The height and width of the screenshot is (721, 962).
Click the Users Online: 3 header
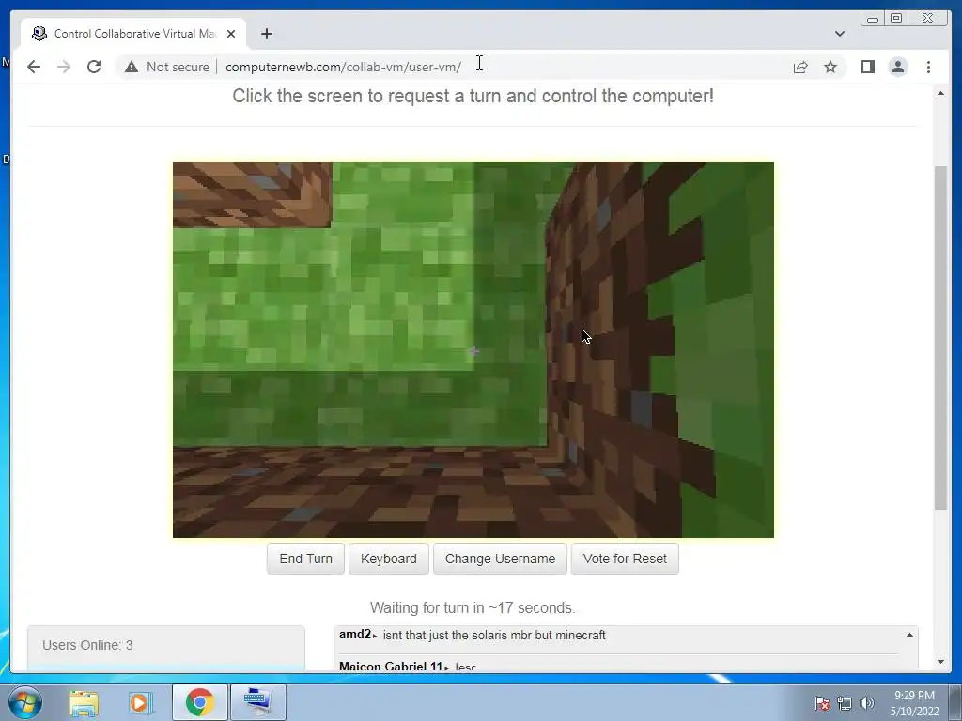click(x=87, y=645)
